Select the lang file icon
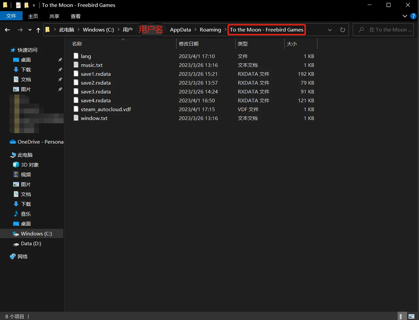The image size is (419, 320). click(x=76, y=56)
